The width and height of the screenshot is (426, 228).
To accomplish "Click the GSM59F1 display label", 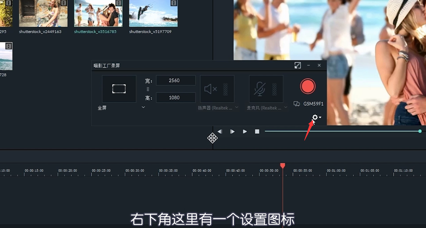I will click(313, 104).
